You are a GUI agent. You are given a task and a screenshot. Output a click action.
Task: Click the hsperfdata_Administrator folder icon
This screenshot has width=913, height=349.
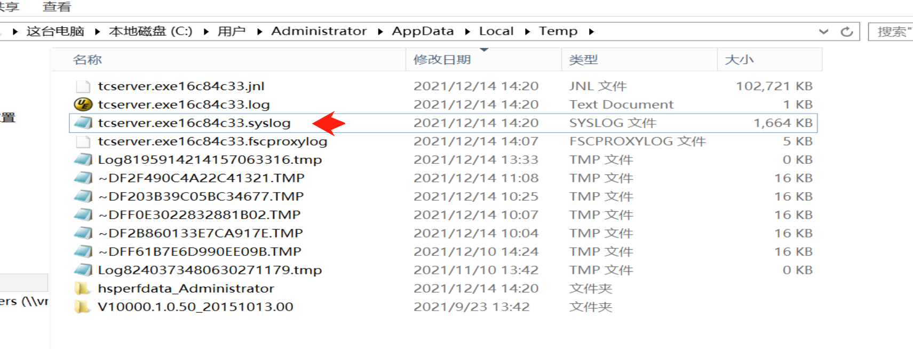click(x=82, y=288)
